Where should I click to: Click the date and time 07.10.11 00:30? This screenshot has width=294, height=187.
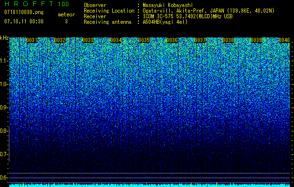pyautogui.click(x=24, y=22)
